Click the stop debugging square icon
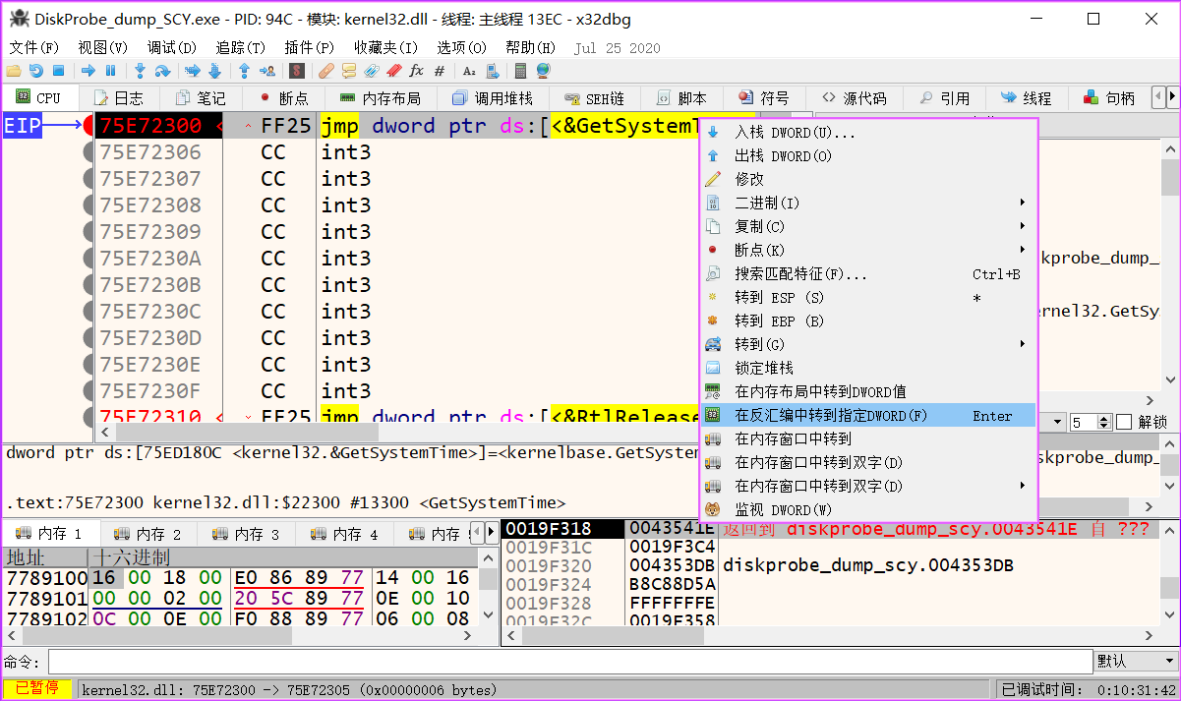 point(58,71)
